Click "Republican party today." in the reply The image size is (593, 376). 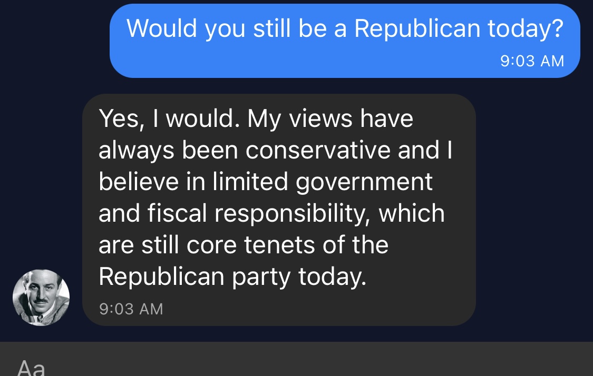point(232,277)
